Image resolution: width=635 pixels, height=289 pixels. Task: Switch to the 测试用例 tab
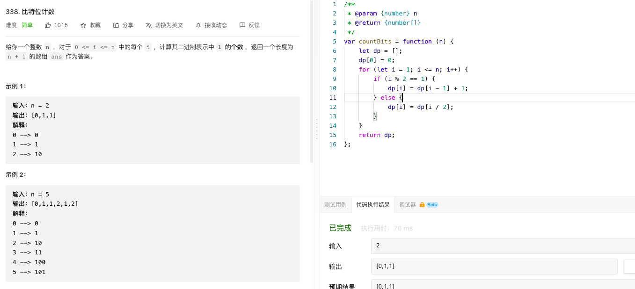point(336,205)
